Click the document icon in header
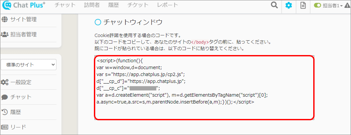Screen dimensions: 351x135 pyautogui.click(x=303, y=6)
